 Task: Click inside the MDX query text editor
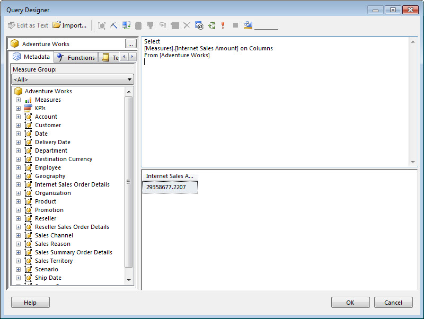point(276,106)
